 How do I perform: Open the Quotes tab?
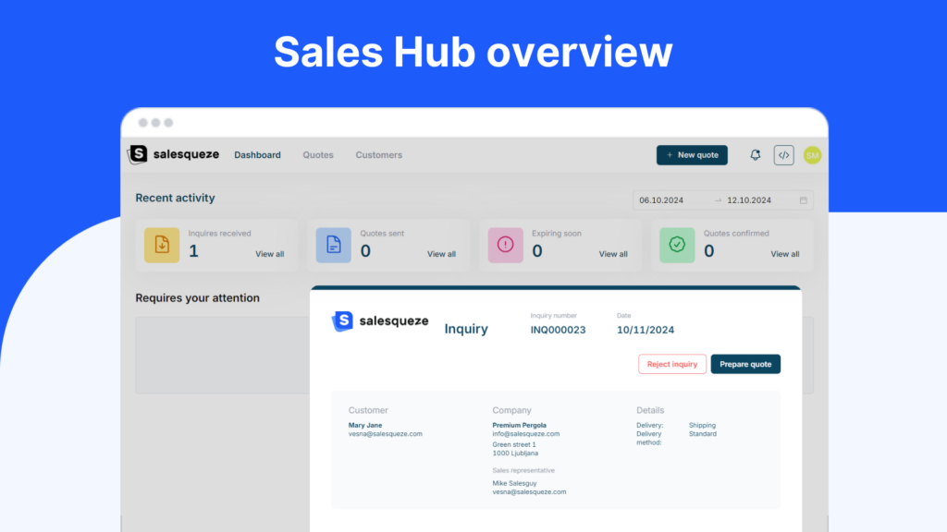(x=318, y=155)
